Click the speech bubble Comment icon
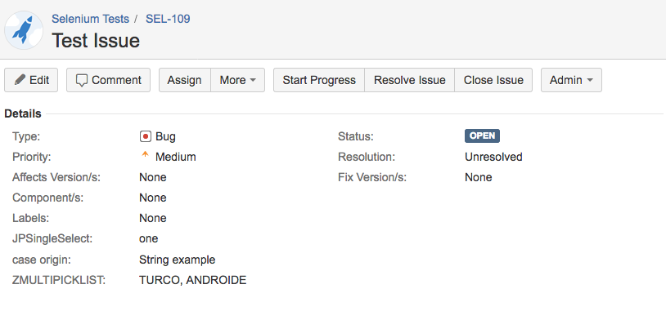This screenshot has width=666, height=311. coord(82,81)
